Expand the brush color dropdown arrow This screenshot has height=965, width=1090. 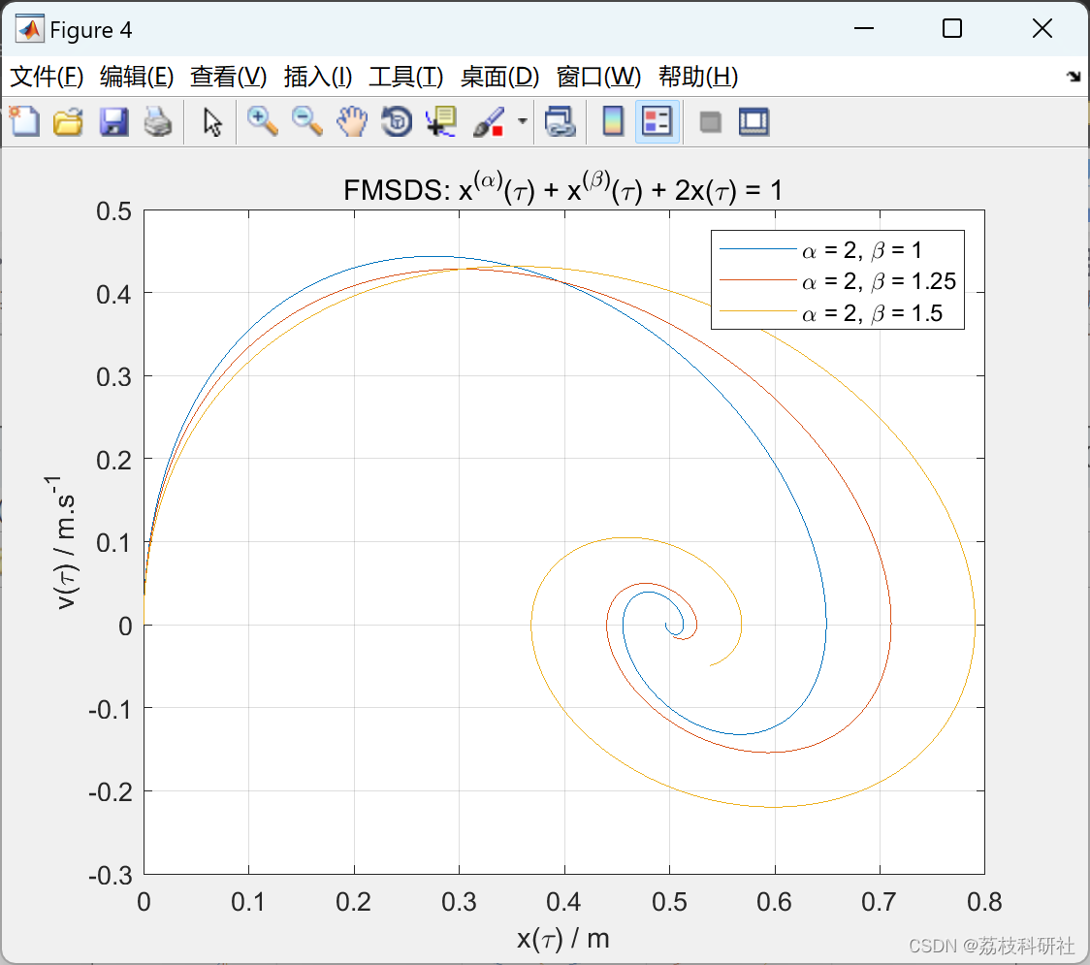tap(523, 121)
